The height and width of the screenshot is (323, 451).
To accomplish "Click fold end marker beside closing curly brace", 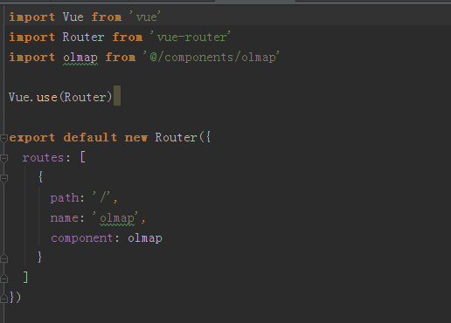I will pyautogui.click(x=3, y=258).
